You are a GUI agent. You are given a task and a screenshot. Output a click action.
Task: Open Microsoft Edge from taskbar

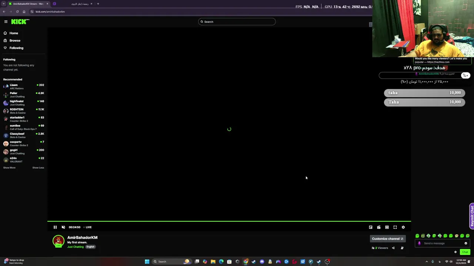221,262
